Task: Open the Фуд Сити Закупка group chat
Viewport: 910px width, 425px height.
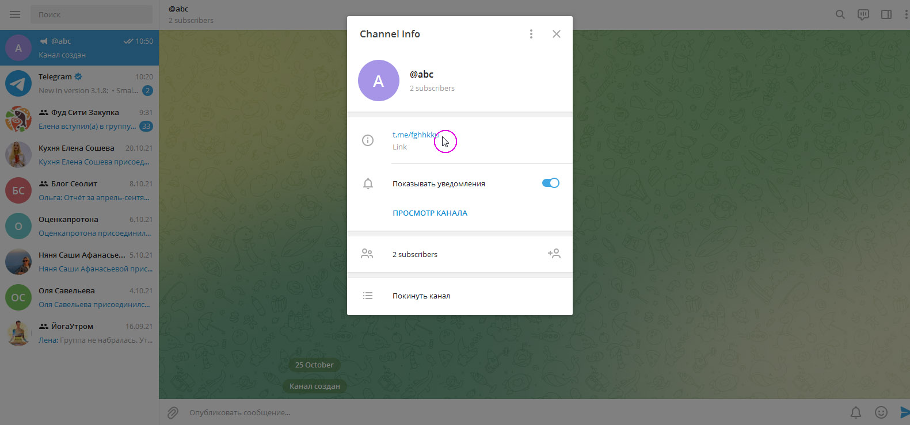Action: [x=79, y=119]
